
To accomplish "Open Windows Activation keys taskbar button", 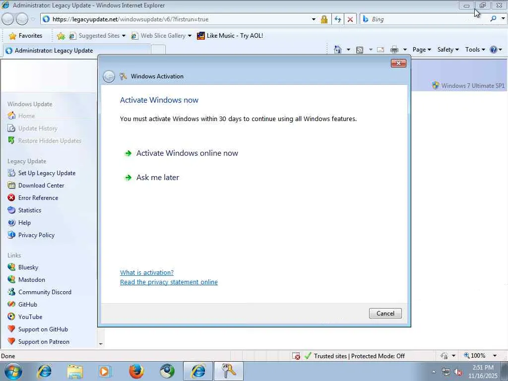I will [x=228, y=371].
